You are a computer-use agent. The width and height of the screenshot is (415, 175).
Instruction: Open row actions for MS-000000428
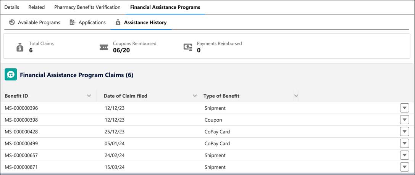(x=404, y=132)
